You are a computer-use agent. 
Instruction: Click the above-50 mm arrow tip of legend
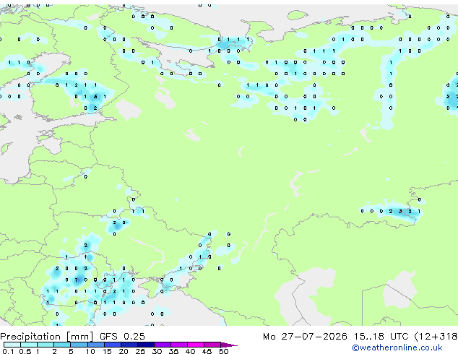pyautogui.click(x=229, y=345)
